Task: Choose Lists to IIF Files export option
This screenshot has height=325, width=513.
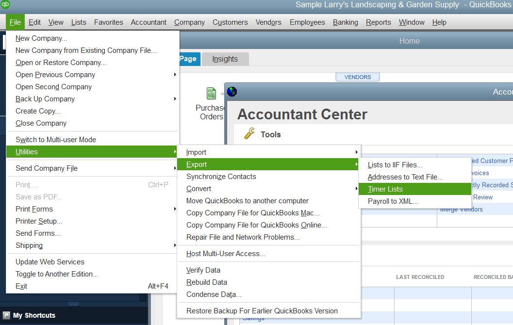Action: pos(395,165)
